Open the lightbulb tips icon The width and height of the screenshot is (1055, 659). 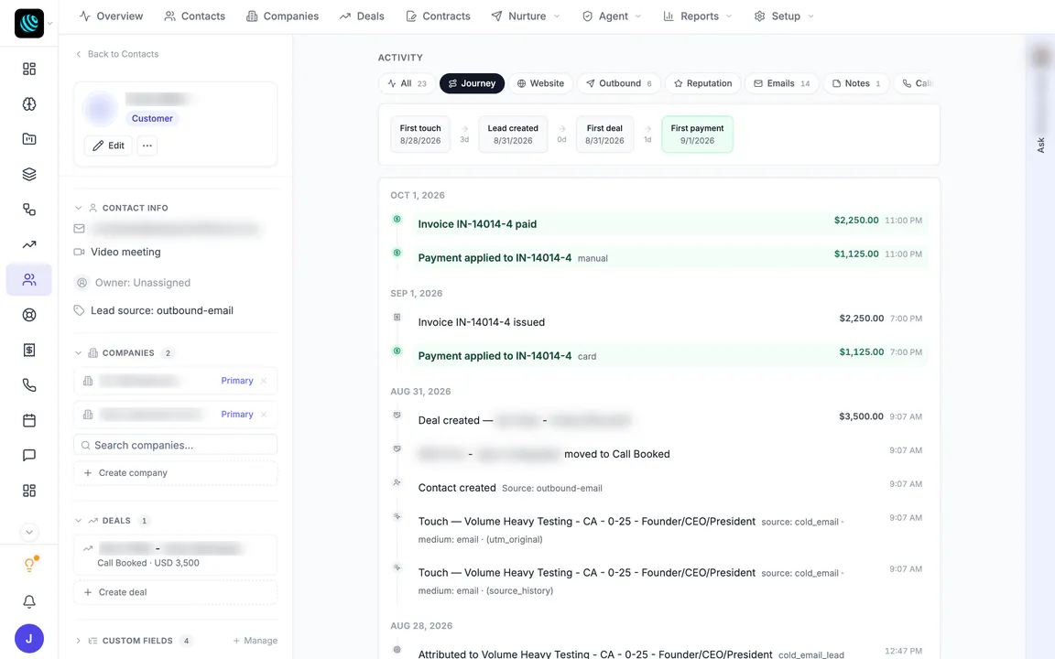(29, 565)
